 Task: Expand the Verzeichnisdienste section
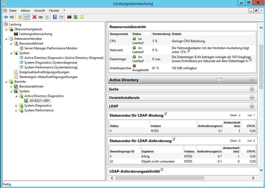pyautogui.click(x=252, y=97)
